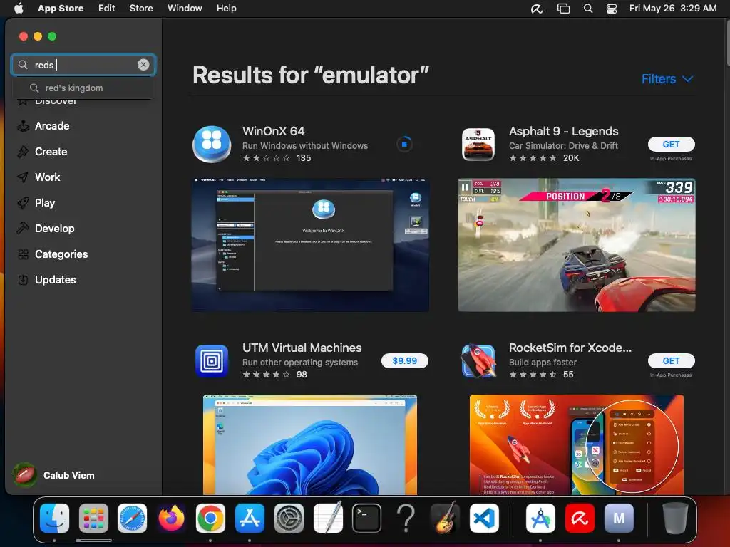Go to the Arcade section label
This screenshot has height=547, width=730.
click(x=52, y=126)
